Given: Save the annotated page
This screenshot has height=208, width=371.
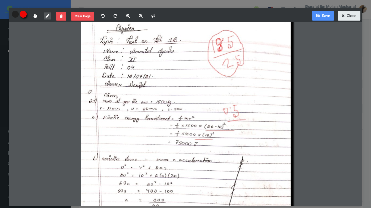Looking at the screenshot, I should click(x=323, y=16).
